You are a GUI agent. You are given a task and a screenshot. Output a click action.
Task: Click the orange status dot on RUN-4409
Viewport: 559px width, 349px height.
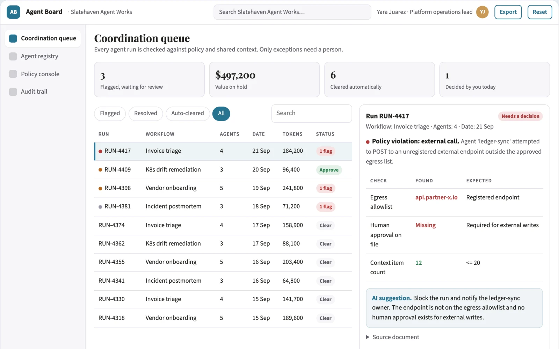100,170
